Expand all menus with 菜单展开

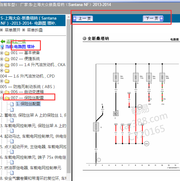[x=12, y=30]
